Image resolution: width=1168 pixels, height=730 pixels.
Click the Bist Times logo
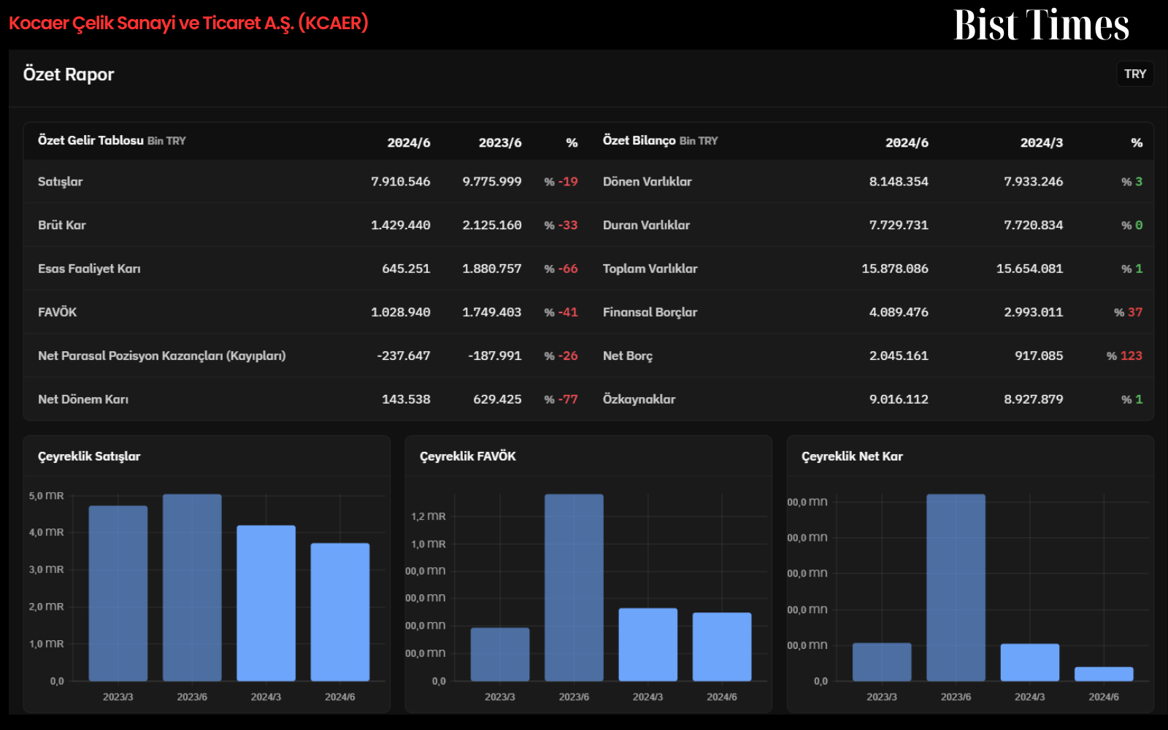click(x=1041, y=25)
